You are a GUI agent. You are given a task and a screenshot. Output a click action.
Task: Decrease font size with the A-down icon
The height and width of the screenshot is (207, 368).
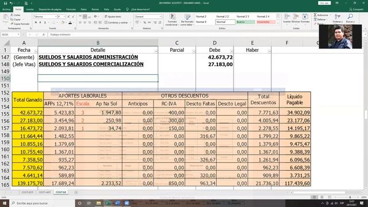73,17
